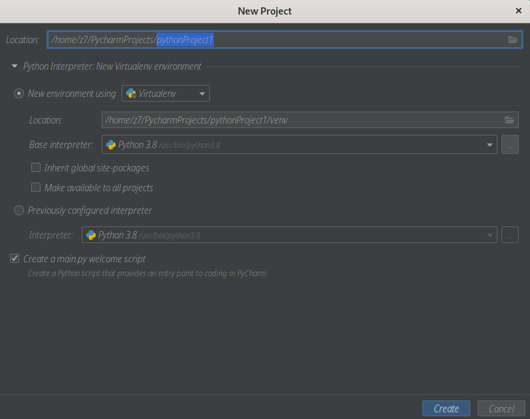This screenshot has height=419, width=530.
Task: Click ellipsis button beside Base interpreter
Action: 509,145
